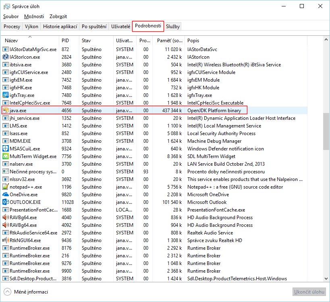Click the IntelCpHeciSvc.exe process icon

(6, 103)
